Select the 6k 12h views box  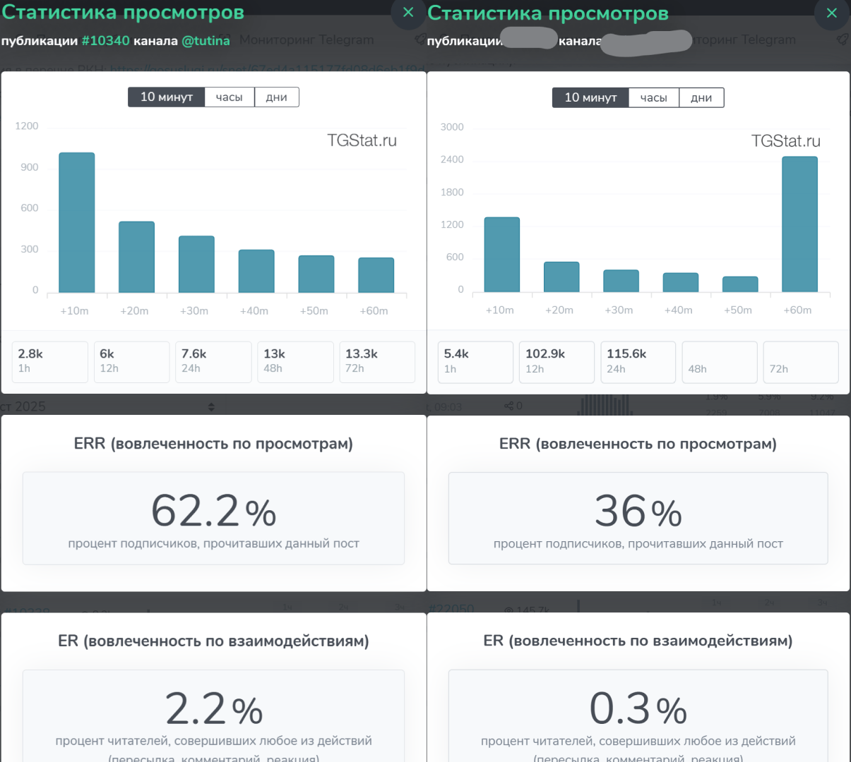pos(132,362)
